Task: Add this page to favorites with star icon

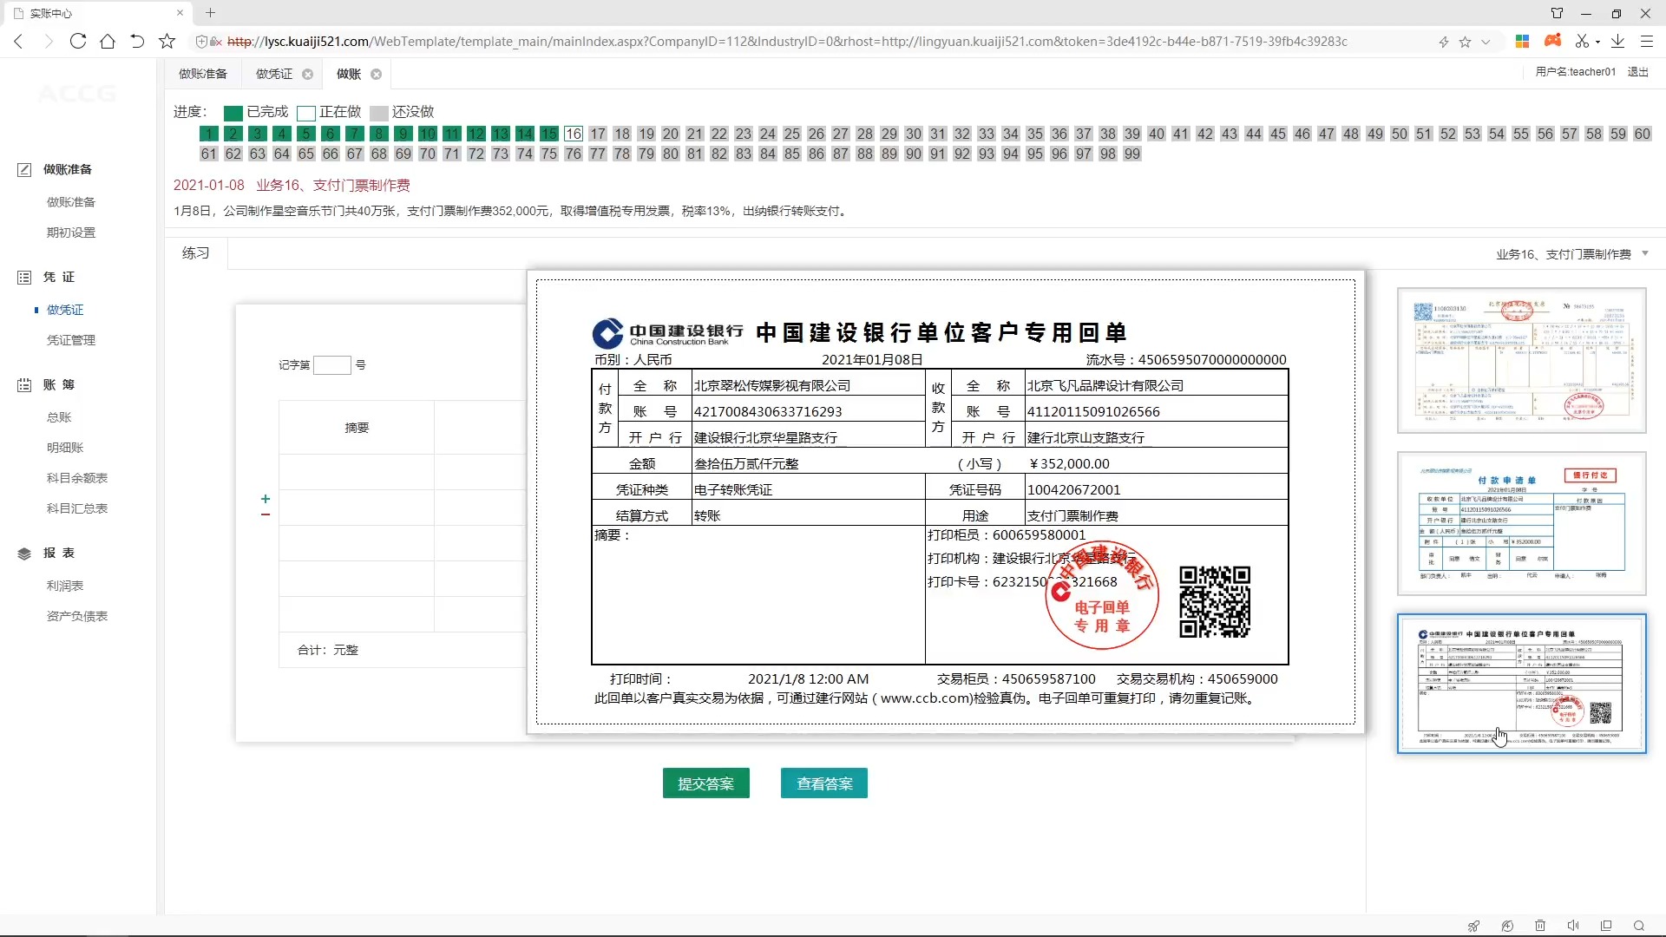Action: (x=1465, y=41)
